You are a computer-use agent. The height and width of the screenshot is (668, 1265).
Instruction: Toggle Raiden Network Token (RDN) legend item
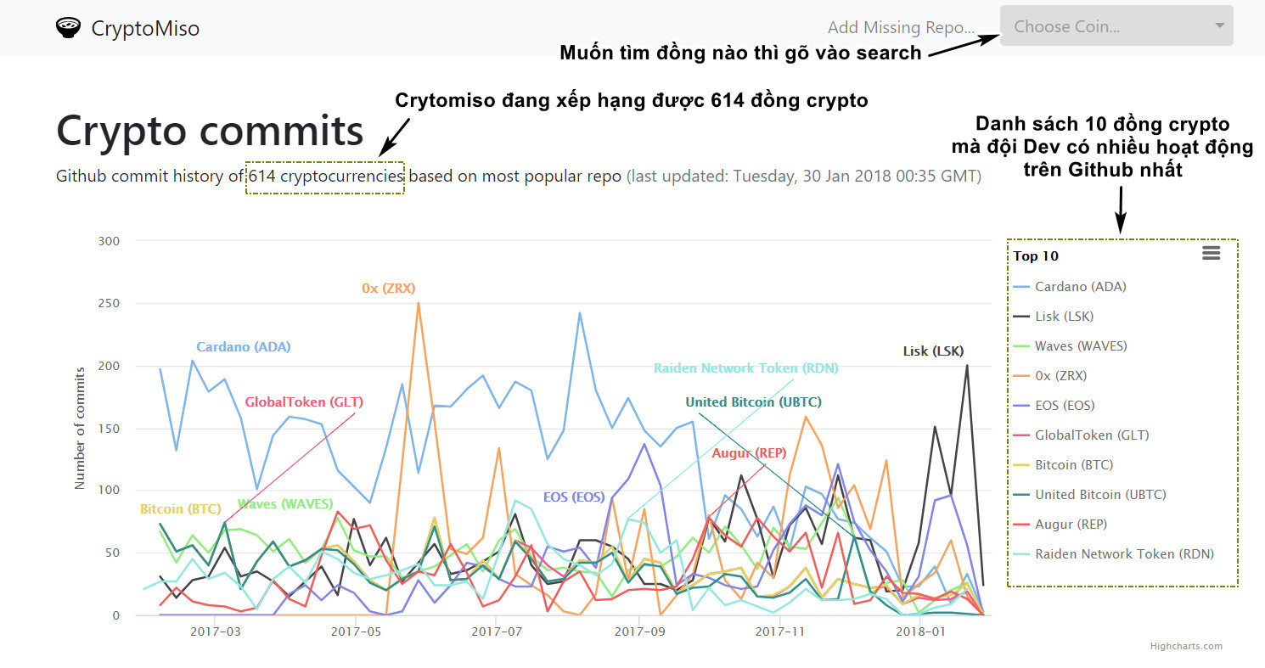(x=1124, y=554)
